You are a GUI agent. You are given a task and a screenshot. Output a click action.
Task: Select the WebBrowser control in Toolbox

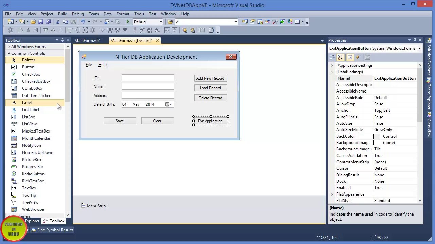(x=35, y=209)
